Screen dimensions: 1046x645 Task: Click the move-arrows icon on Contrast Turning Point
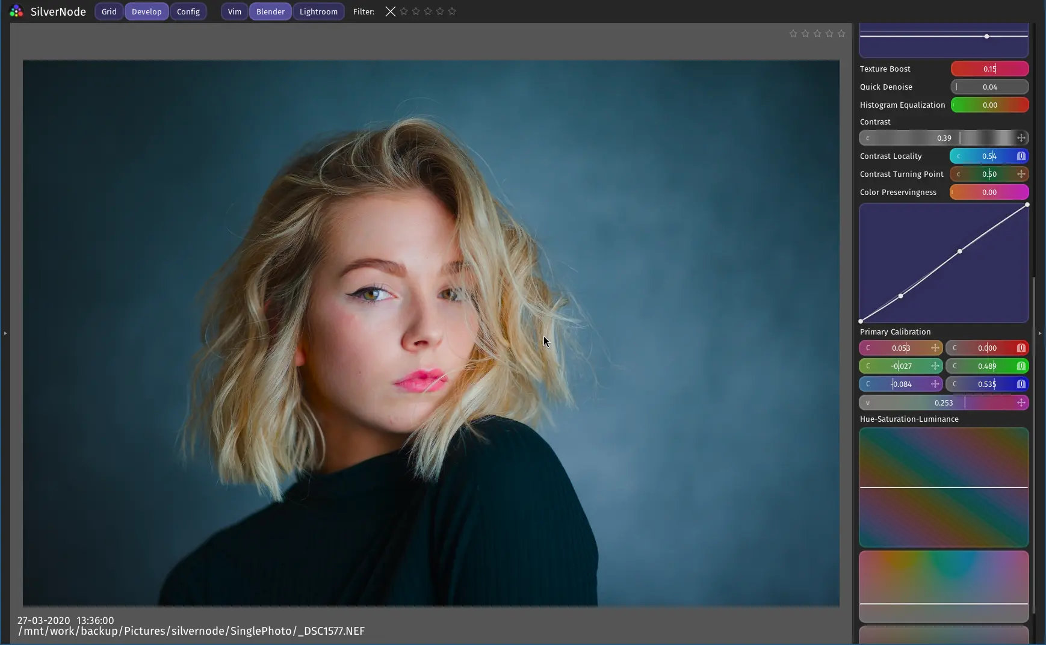click(x=1021, y=174)
